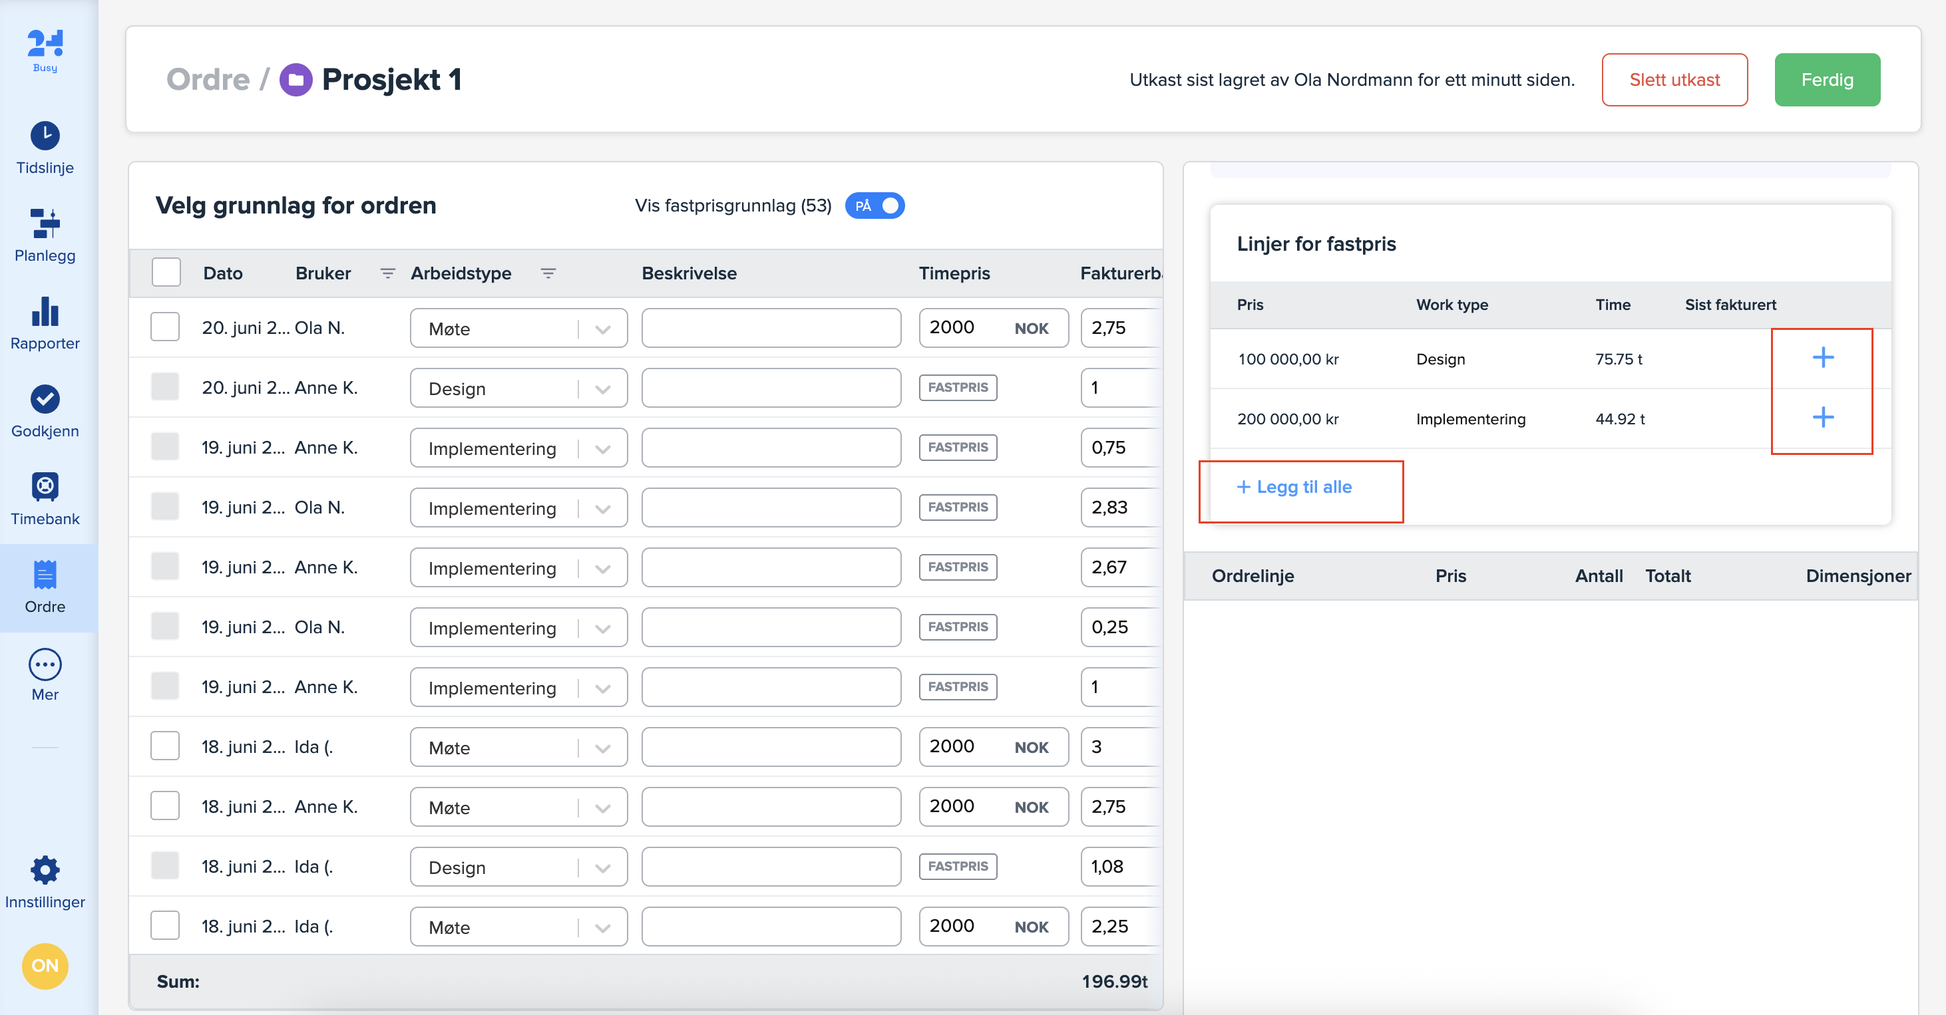Select the Ordre sidebar item
Screen dimensions: 1946x1015
pos(45,587)
